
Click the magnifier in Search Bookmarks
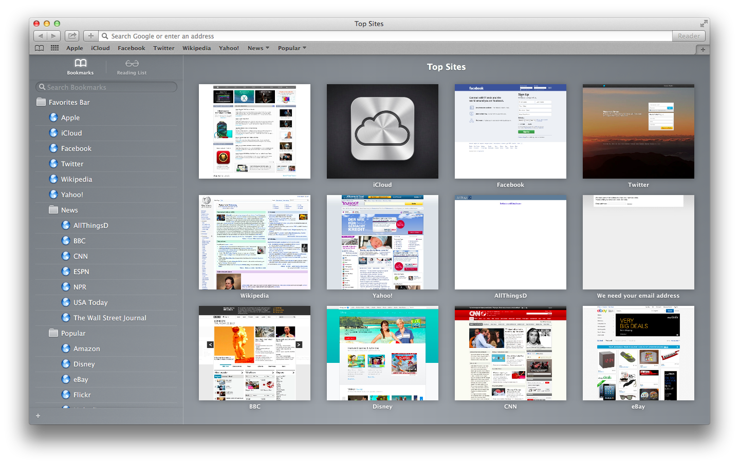pos(43,87)
